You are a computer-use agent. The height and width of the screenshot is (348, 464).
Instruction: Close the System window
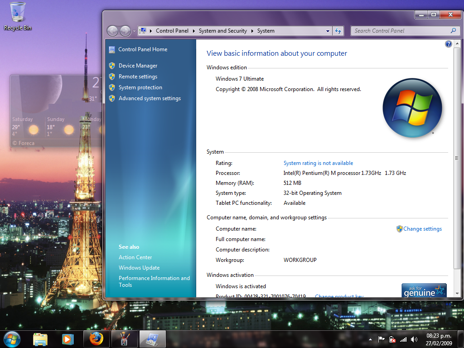click(x=450, y=14)
